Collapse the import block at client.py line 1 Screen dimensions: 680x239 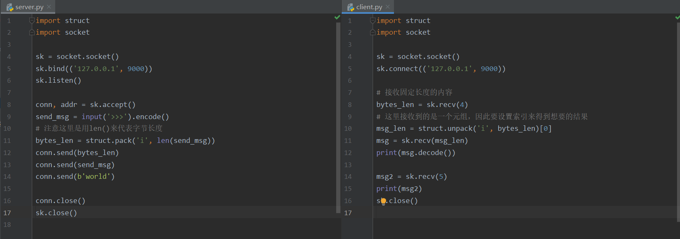pos(373,20)
